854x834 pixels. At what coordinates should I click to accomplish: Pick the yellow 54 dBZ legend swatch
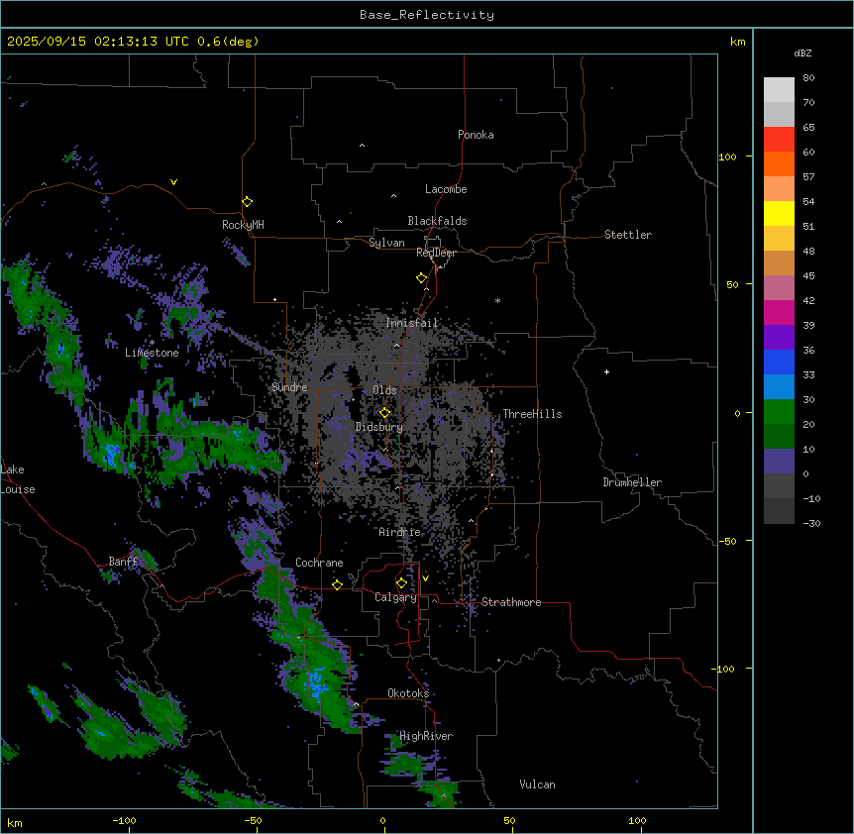[779, 213]
